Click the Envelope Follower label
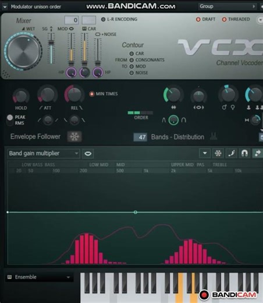263x303 pixels. pyautogui.click(x=35, y=136)
